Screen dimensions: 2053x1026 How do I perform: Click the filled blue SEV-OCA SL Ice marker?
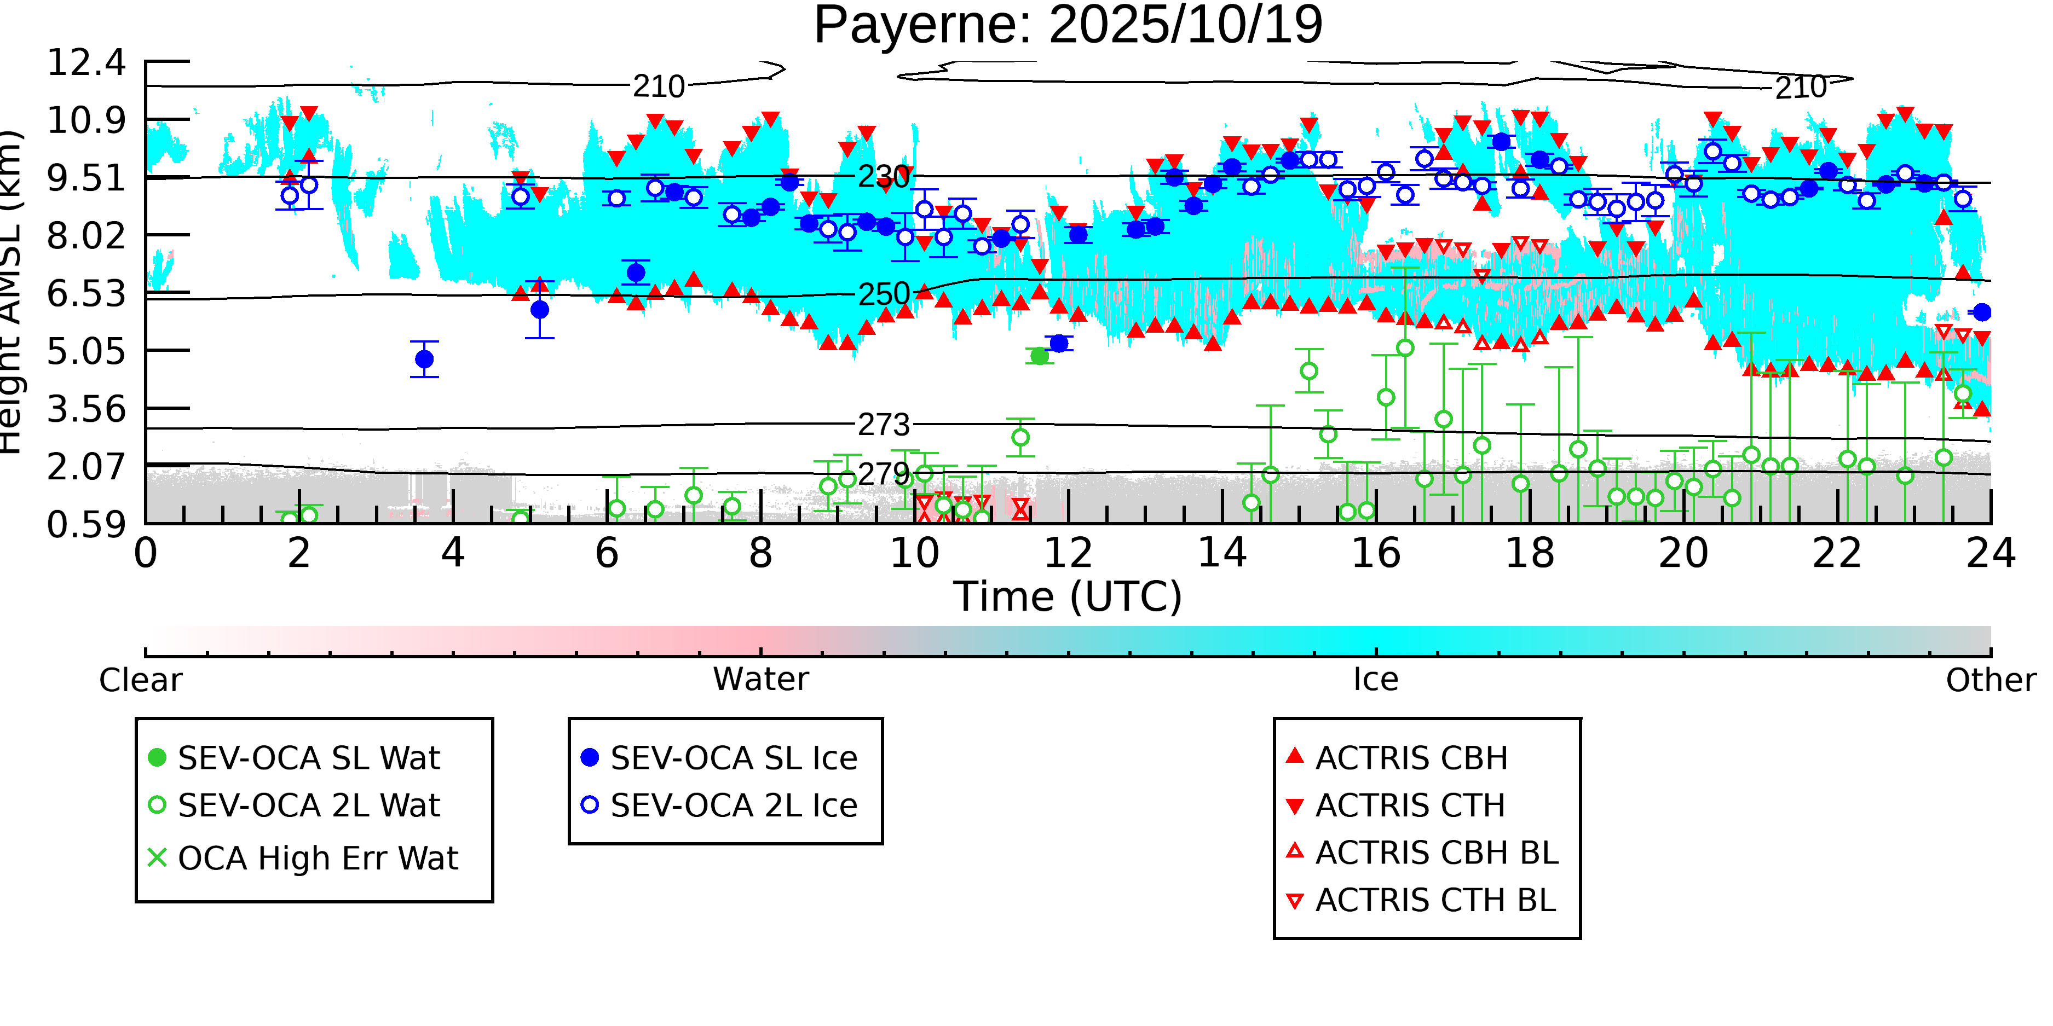point(590,757)
